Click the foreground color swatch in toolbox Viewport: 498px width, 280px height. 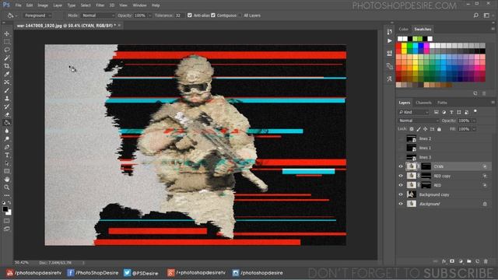tap(5, 209)
